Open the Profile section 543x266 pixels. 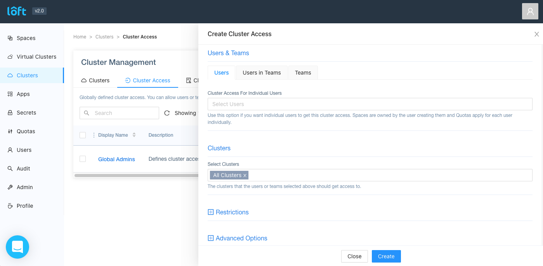(x=24, y=206)
